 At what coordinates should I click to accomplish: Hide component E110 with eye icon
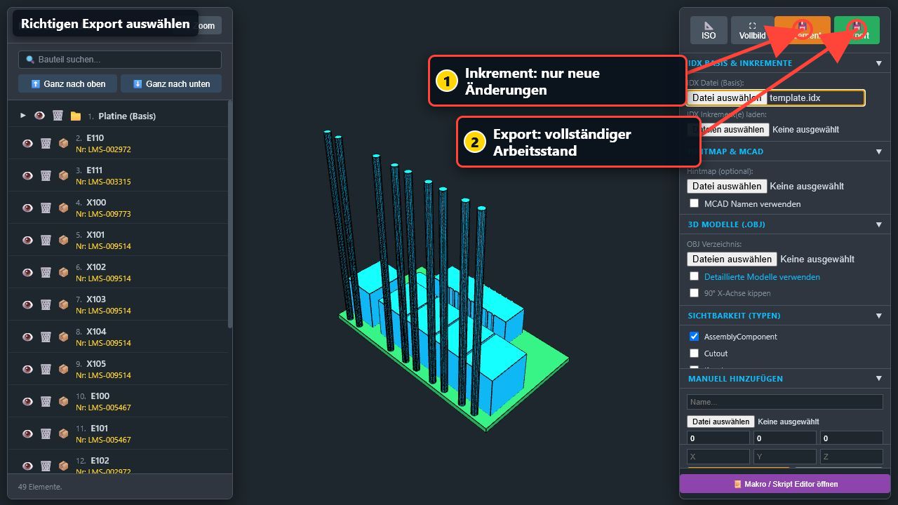pos(27,143)
